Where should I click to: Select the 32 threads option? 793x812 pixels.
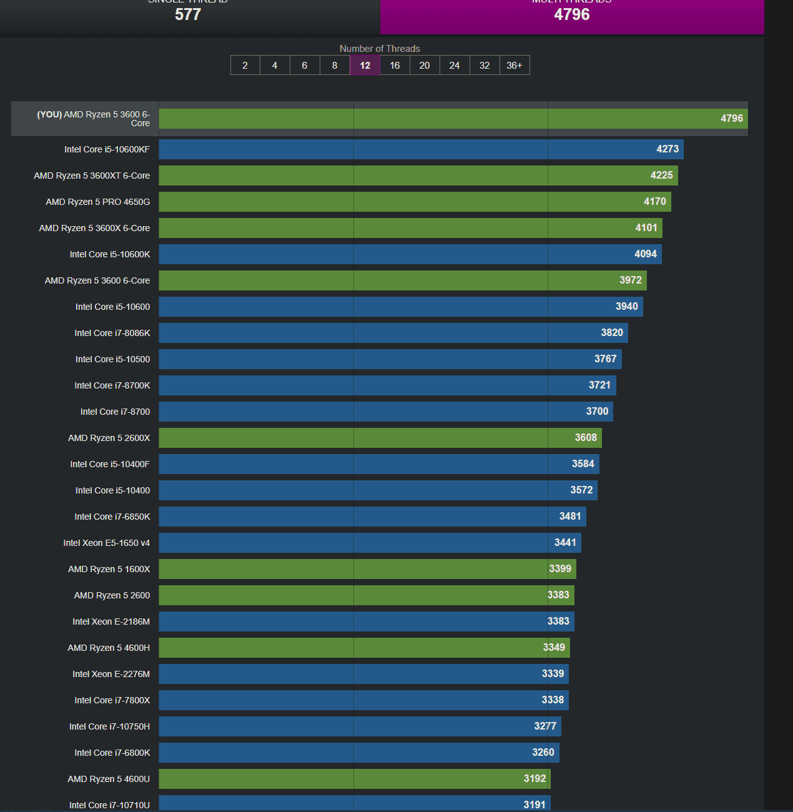[x=485, y=65]
